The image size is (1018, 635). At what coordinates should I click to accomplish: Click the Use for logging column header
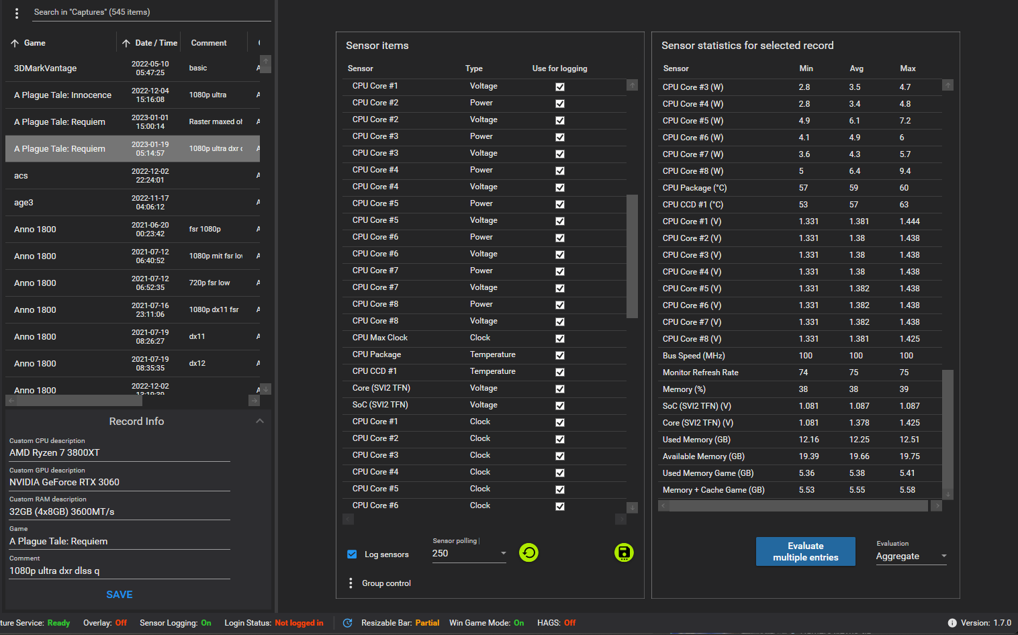pyautogui.click(x=560, y=68)
